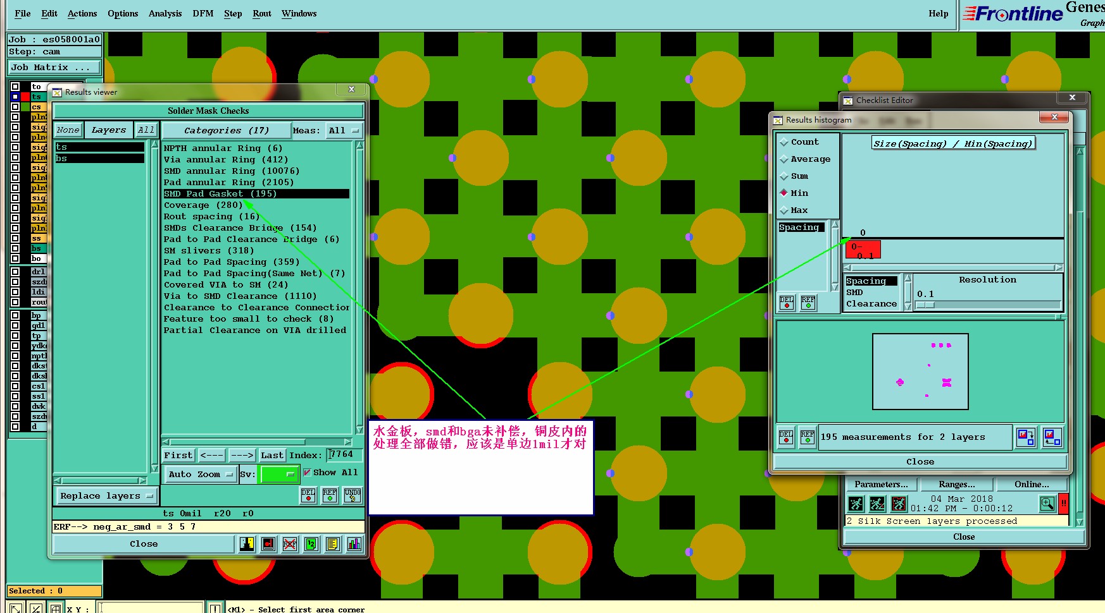Open the Analysis menu
This screenshot has width=1105, height=613.
[x=165, y=13]
